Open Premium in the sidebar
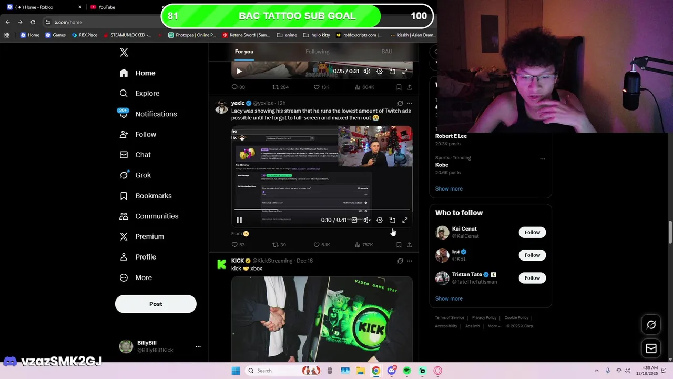673x379 pixels. tap(142, 237)
